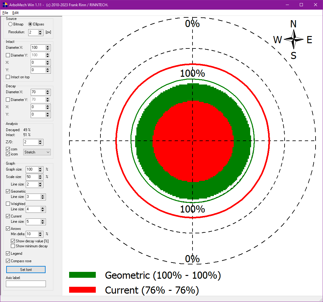The width and height of the screenshot is (323, 302).
Task: Toggle the Compass rose checkbox
Action: point(8,261)
